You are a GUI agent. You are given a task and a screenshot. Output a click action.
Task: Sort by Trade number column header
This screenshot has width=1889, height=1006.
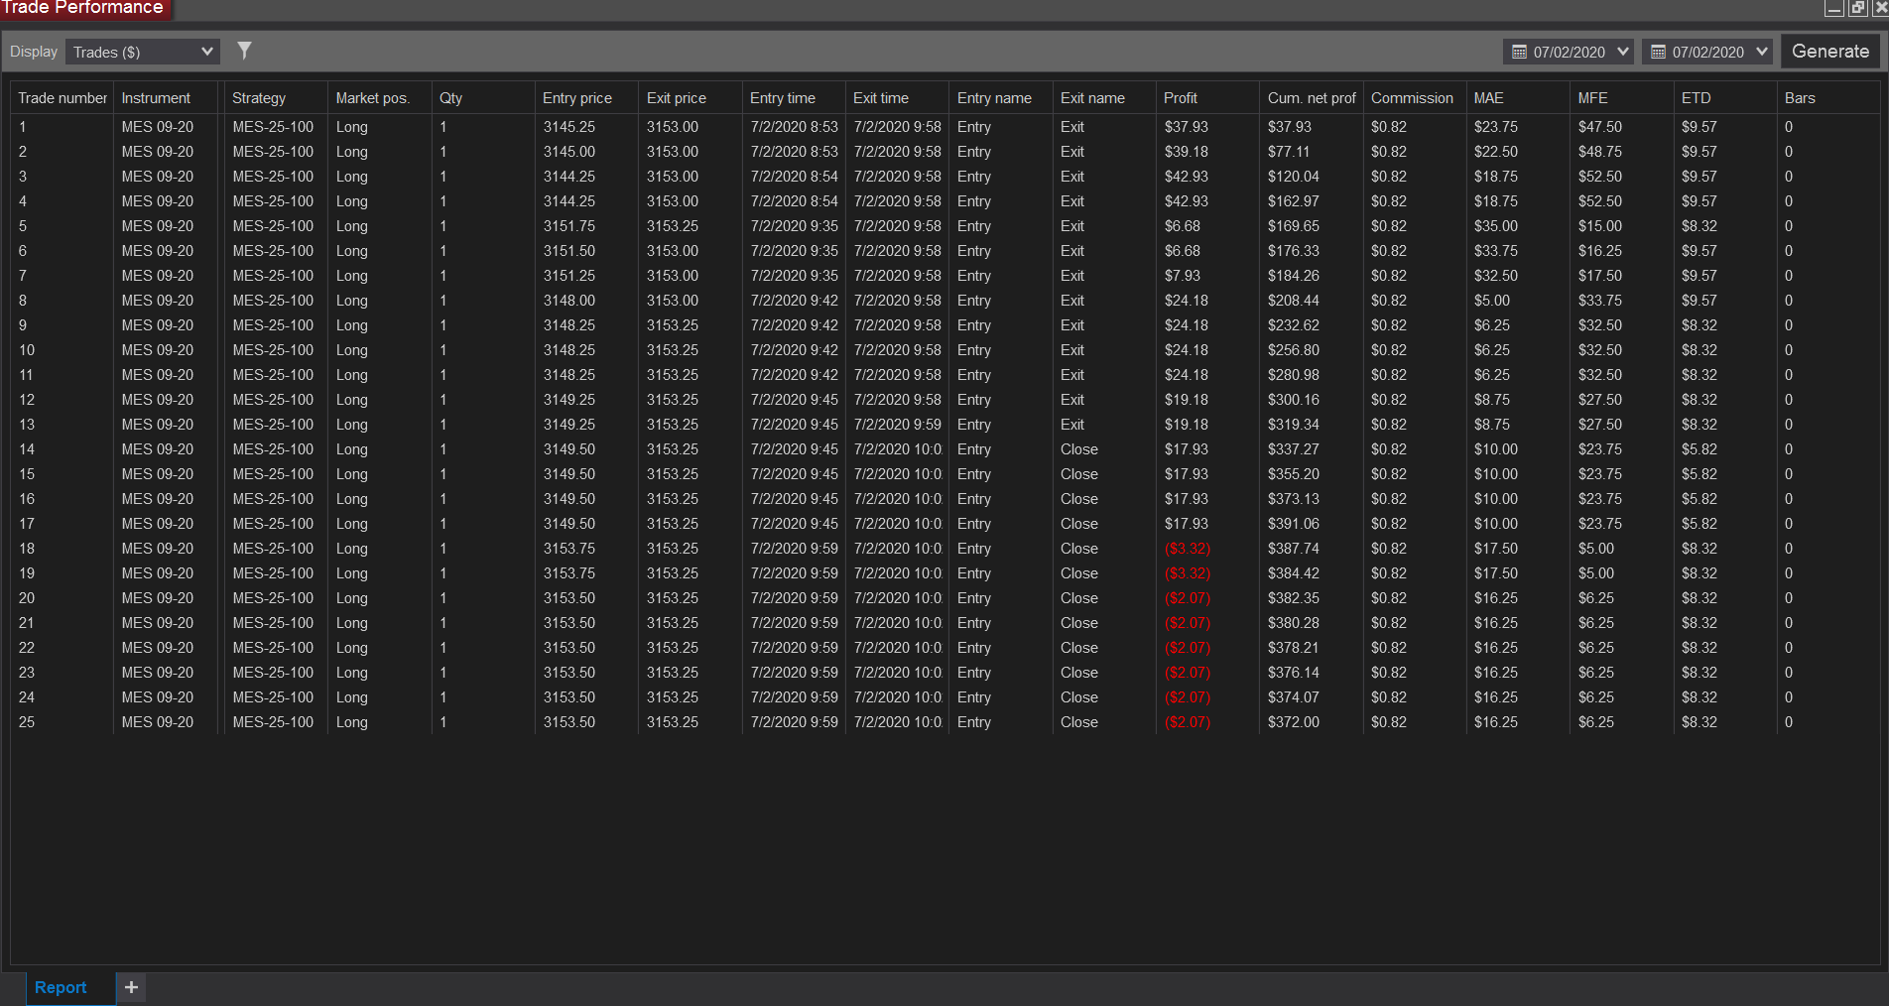pyautogui.click(x=63, y=98)
